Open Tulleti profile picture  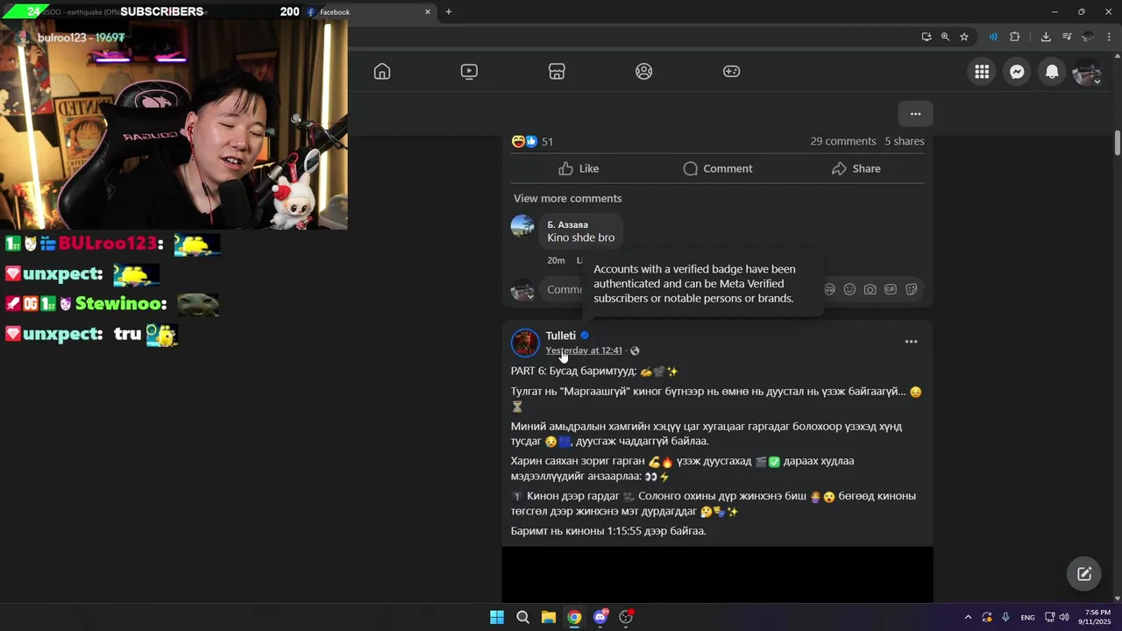[x=525, y=343]
